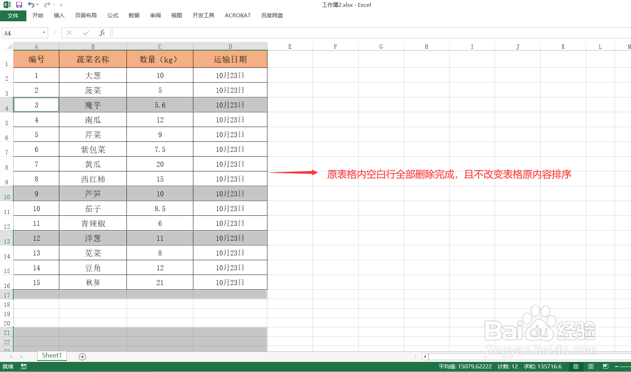The image size is (631, 372).
Task: Click the Undo arrow icon
Action: click(31, 5)
